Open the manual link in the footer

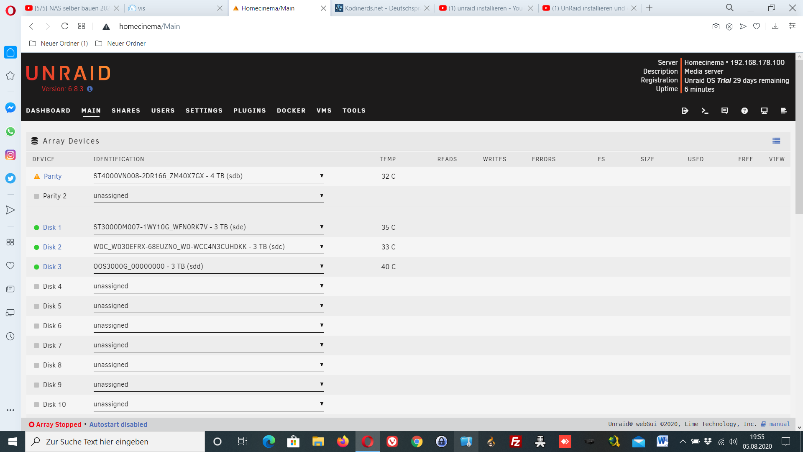(780, 424)
